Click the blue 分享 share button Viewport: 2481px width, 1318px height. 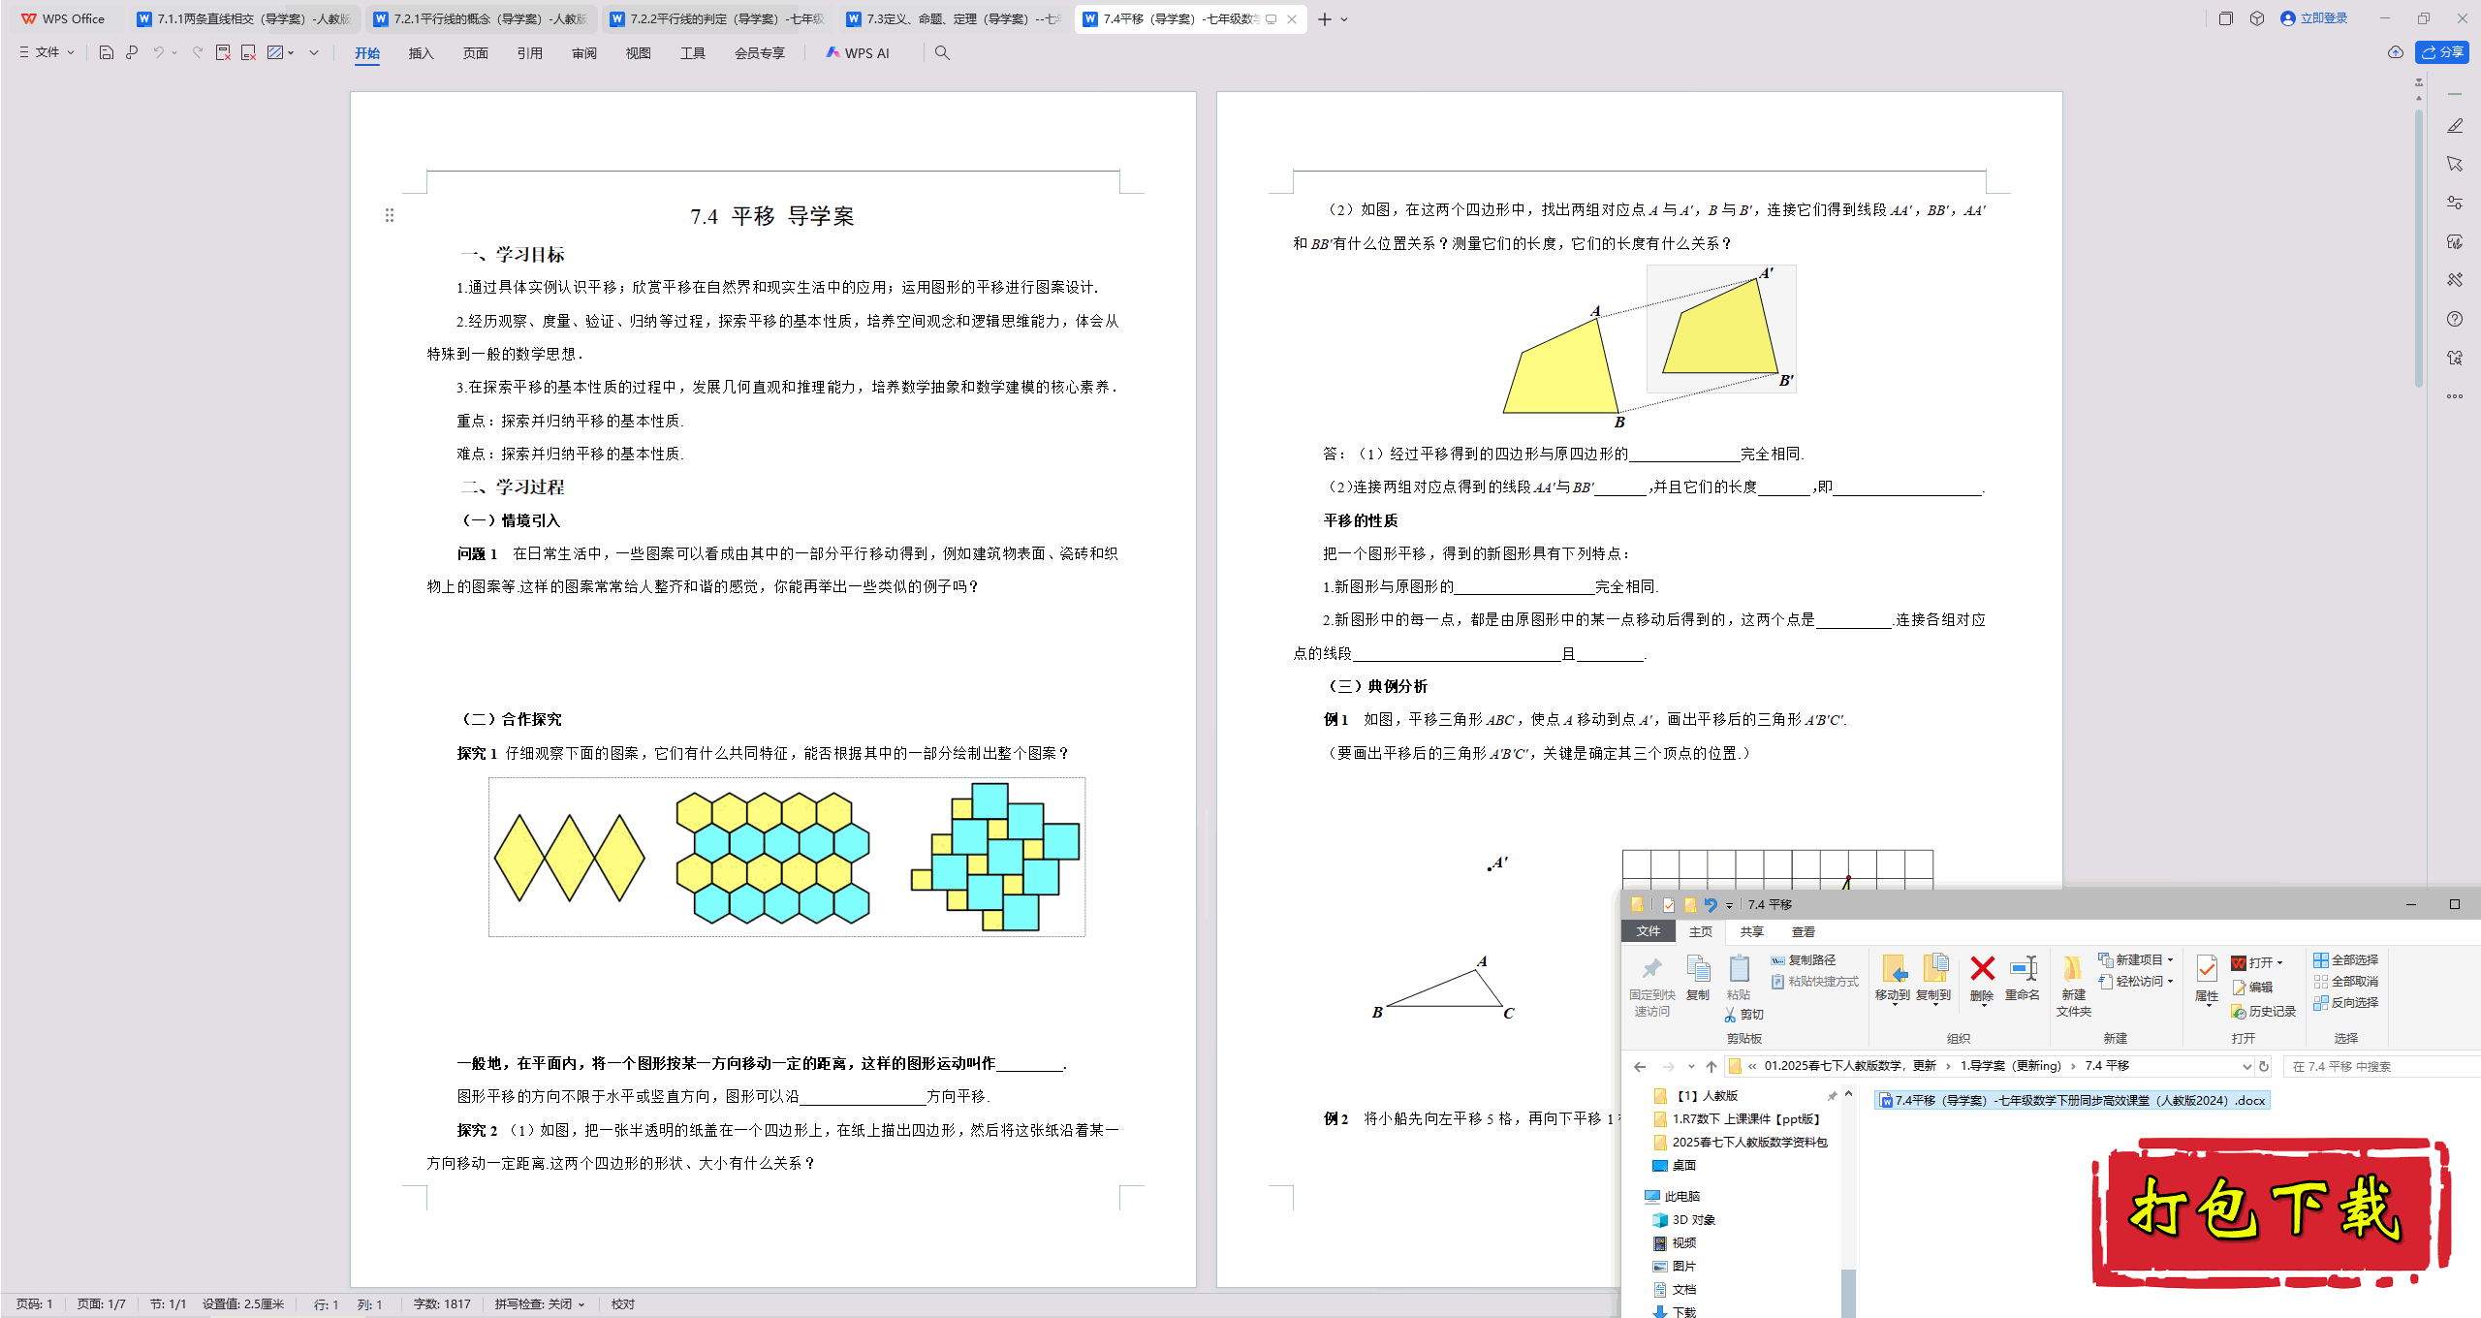[2441, 52]
